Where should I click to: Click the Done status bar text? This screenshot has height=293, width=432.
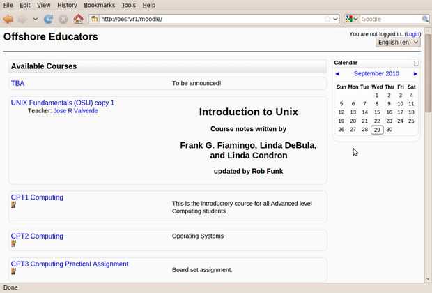point(10,287)
